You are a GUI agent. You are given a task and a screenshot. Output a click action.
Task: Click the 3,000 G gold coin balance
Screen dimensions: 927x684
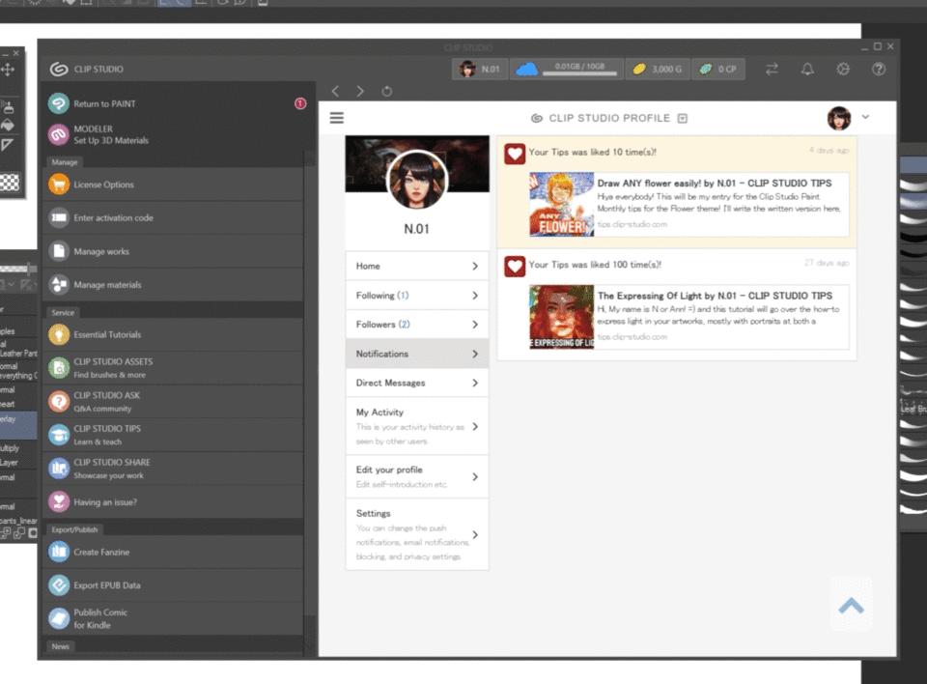point(657,70)
